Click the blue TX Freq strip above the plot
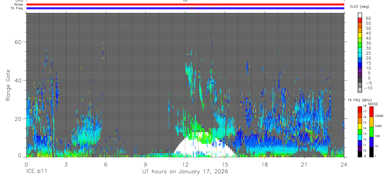The height and width of the screenshot is (178, 387). point(185,8)
